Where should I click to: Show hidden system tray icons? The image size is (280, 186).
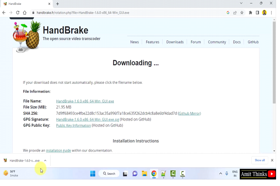(x=221, y=173)
